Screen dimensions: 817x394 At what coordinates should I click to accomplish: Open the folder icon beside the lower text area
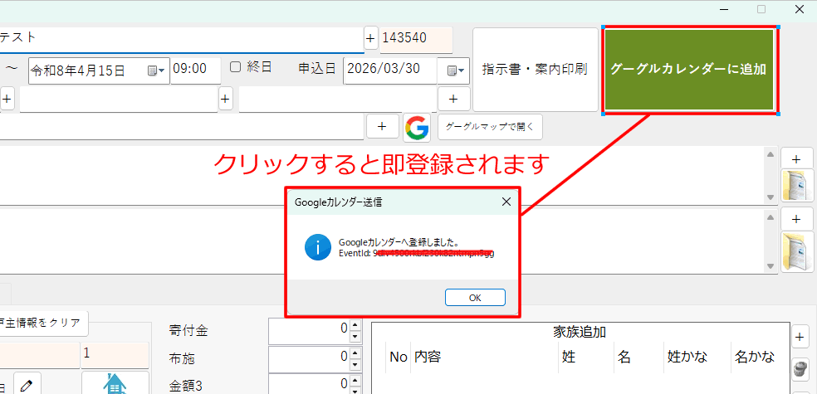pyautogui.click(x=796, y=251)
